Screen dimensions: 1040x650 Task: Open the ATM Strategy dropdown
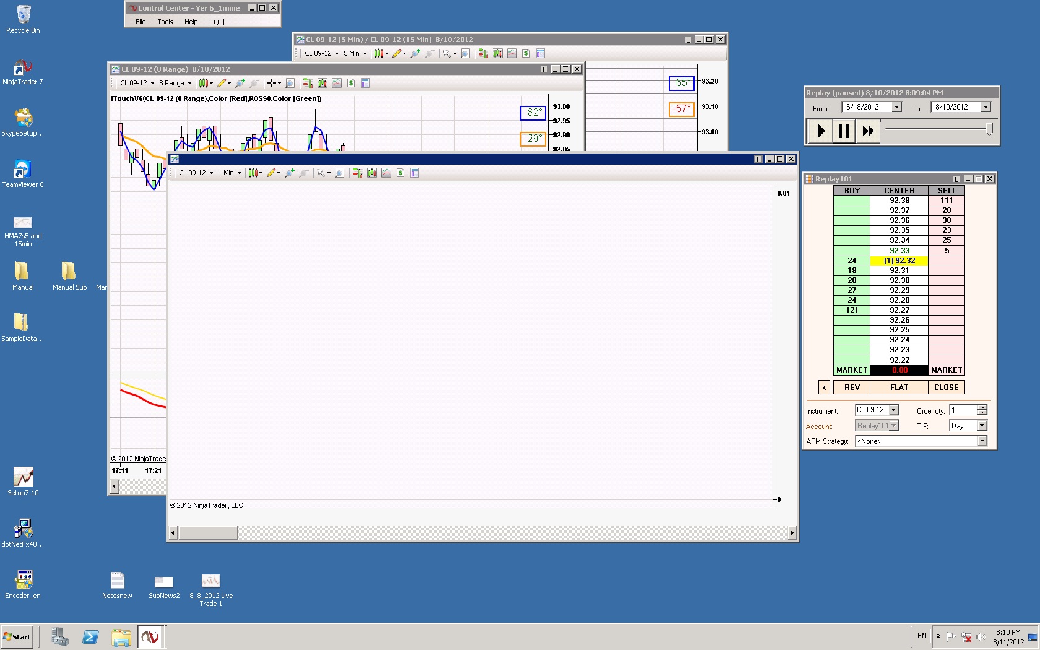tap(982, 441)
